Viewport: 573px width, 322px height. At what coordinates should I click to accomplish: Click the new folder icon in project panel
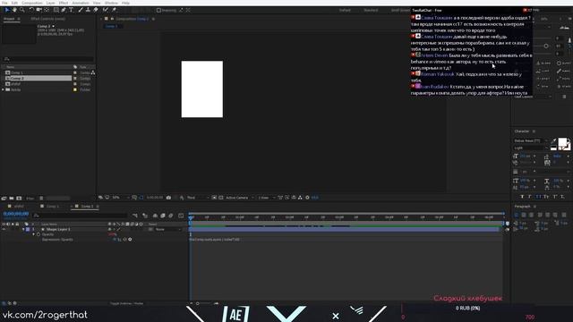pos(12,199)
